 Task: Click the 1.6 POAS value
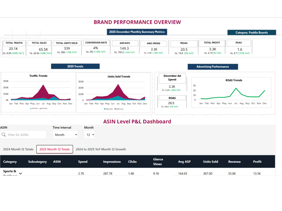coord(240,49)
